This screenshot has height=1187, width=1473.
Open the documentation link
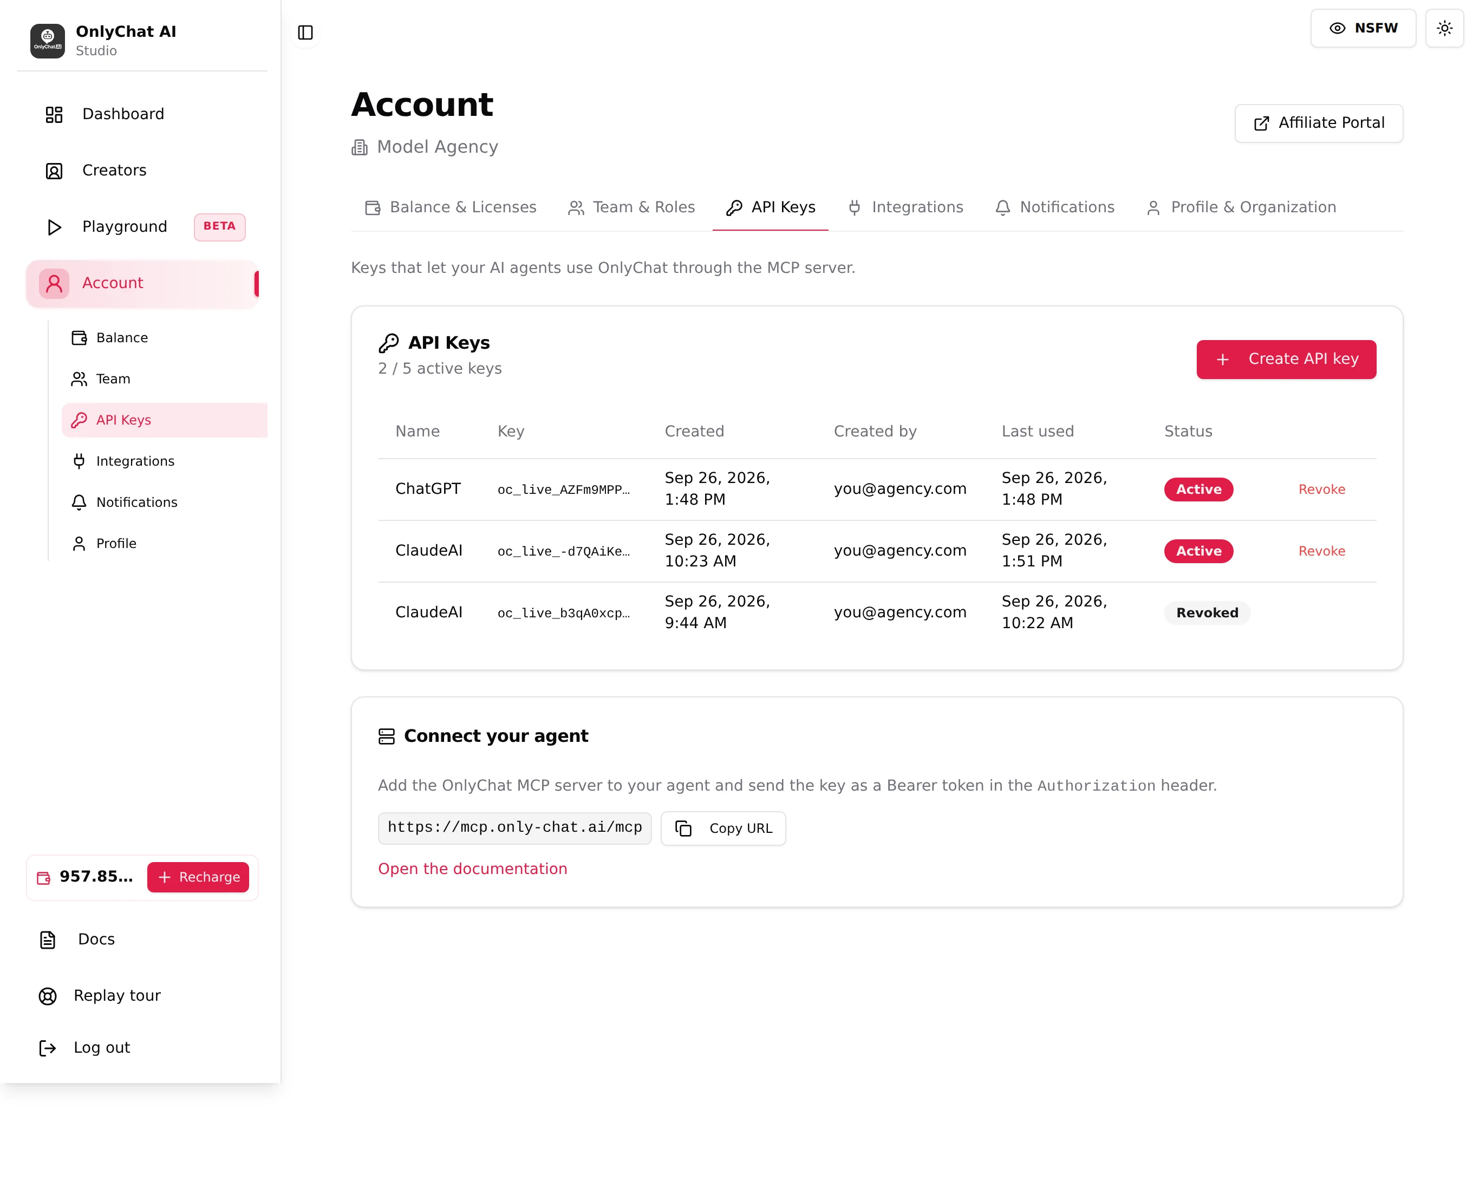[473, 869]
